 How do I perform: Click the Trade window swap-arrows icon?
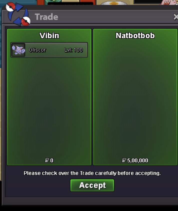click(18, 14)
